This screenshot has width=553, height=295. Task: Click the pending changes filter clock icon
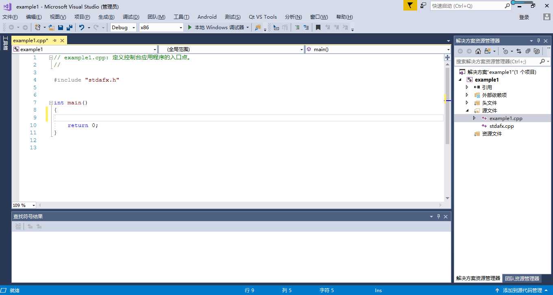coord(505,51)
